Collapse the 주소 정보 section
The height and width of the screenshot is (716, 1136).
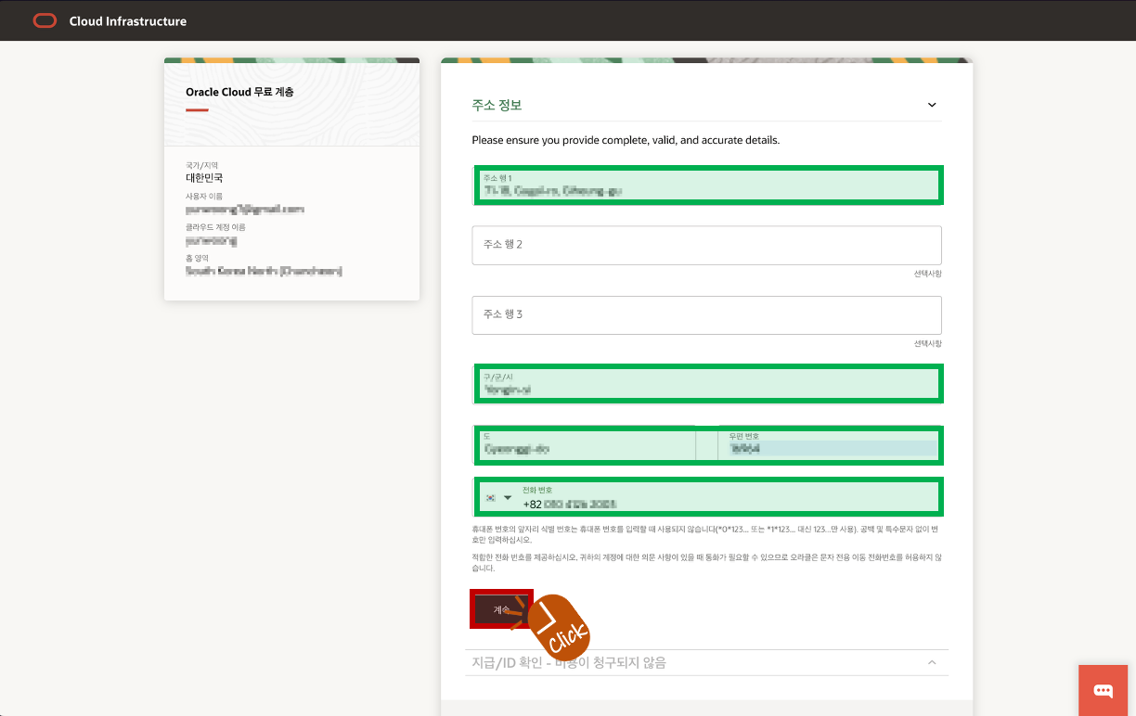(x=932, y=105)
